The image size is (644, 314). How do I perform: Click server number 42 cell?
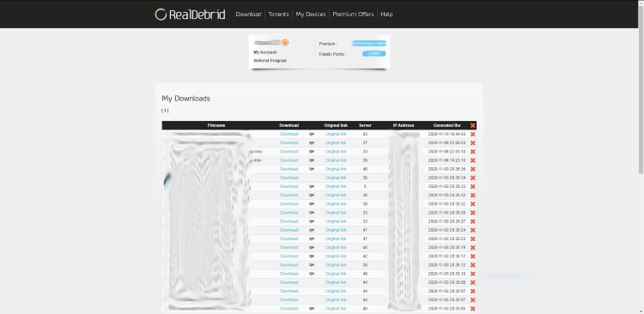(x=365, y=257)
